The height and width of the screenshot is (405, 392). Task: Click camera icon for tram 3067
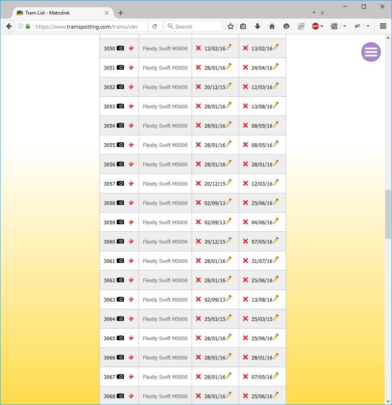point(120,377)
